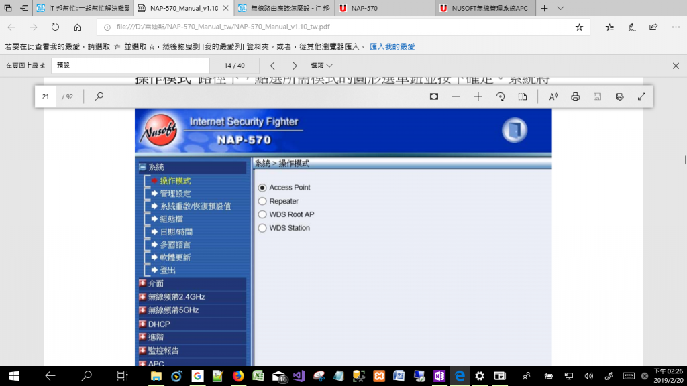
Task: Open the find options dropdown
Action: coord(321,66)
